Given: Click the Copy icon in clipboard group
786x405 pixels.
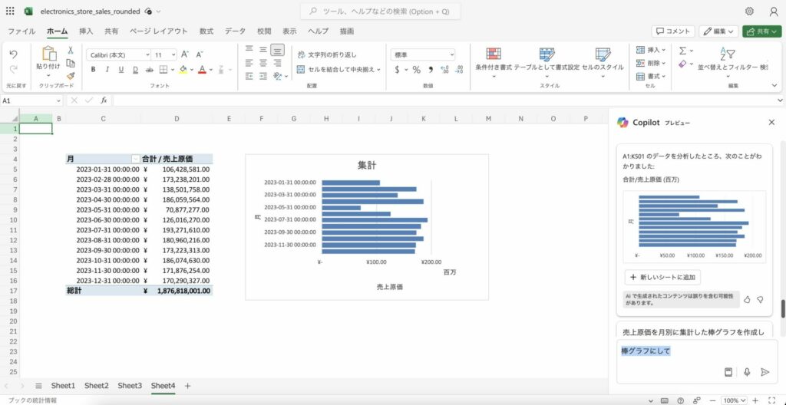Looking at the screenshot, I should (x=71, y=63).
